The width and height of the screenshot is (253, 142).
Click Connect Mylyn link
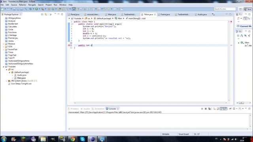(245, 26)
